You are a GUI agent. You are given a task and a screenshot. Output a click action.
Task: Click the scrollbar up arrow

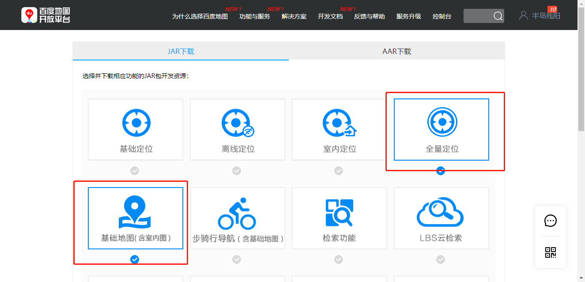pyautogui.click(x=581, y=4)
